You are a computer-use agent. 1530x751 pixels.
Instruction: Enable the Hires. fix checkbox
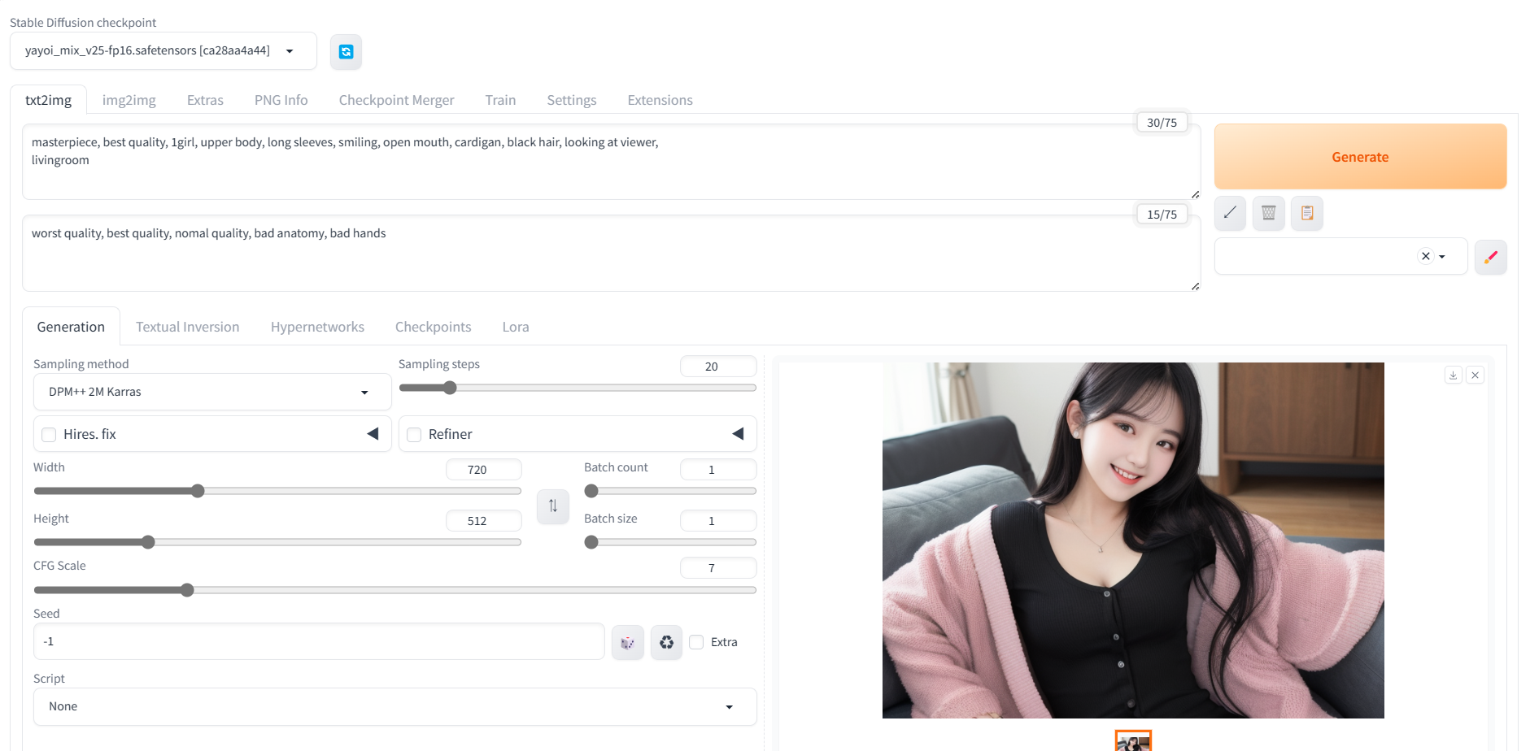[x=49, y=435]
